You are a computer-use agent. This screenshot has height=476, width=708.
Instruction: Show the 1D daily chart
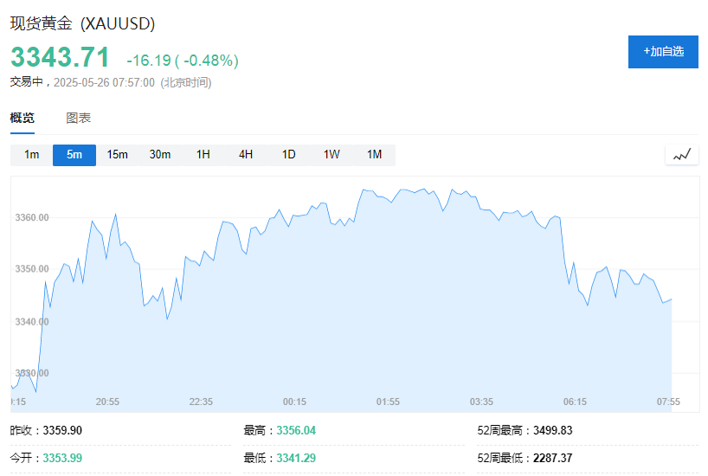click(x=289, y=155)
